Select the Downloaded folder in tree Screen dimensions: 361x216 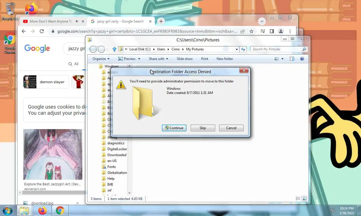117,155
